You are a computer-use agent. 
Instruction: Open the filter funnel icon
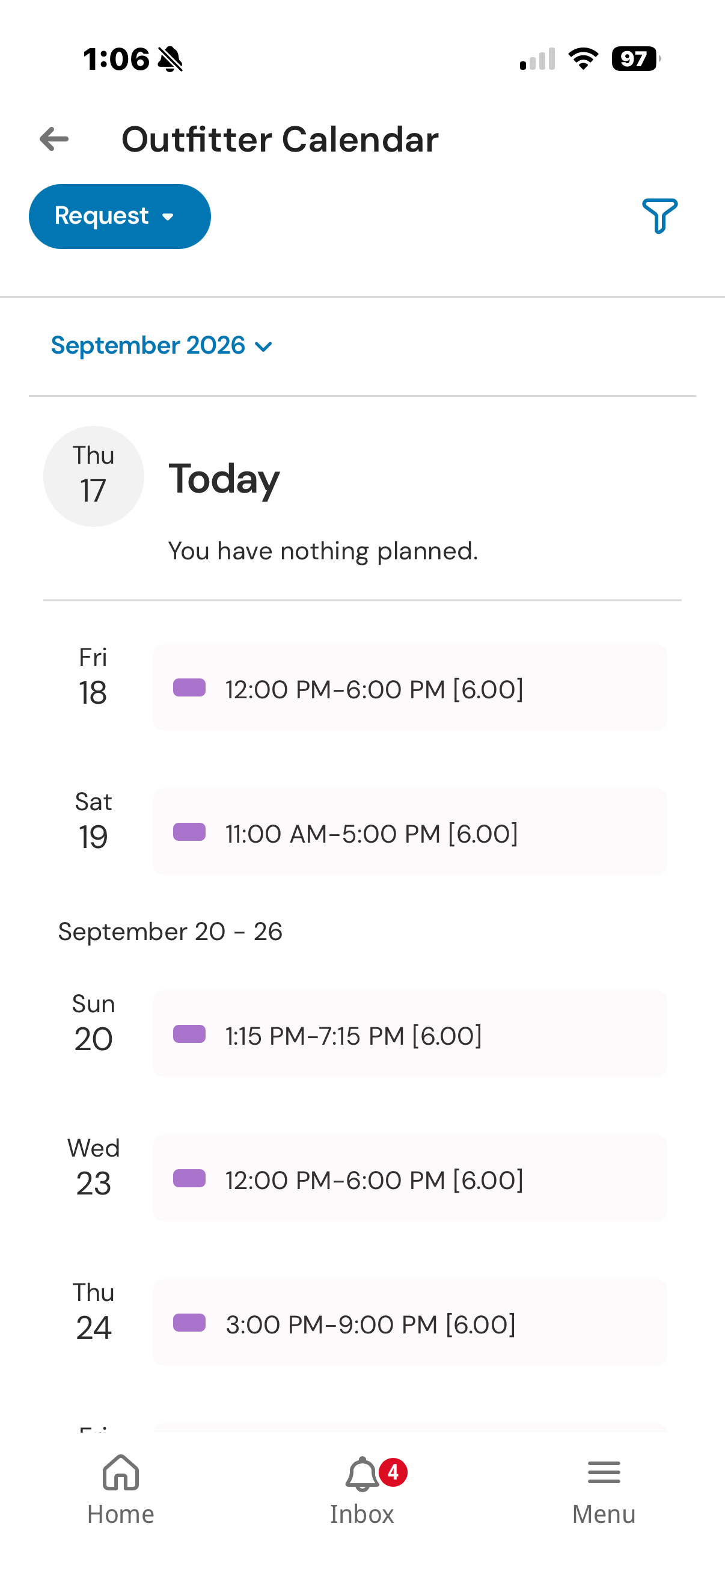pyautogui.click(x=659, y=215)
